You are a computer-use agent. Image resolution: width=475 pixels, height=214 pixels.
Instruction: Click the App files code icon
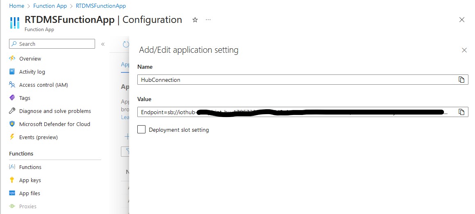(12, 193)
